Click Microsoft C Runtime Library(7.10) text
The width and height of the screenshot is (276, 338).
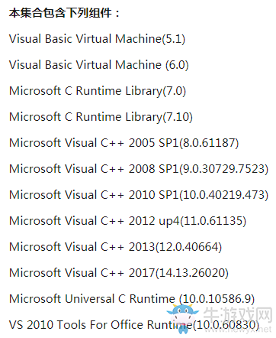[x=101, y=117]
